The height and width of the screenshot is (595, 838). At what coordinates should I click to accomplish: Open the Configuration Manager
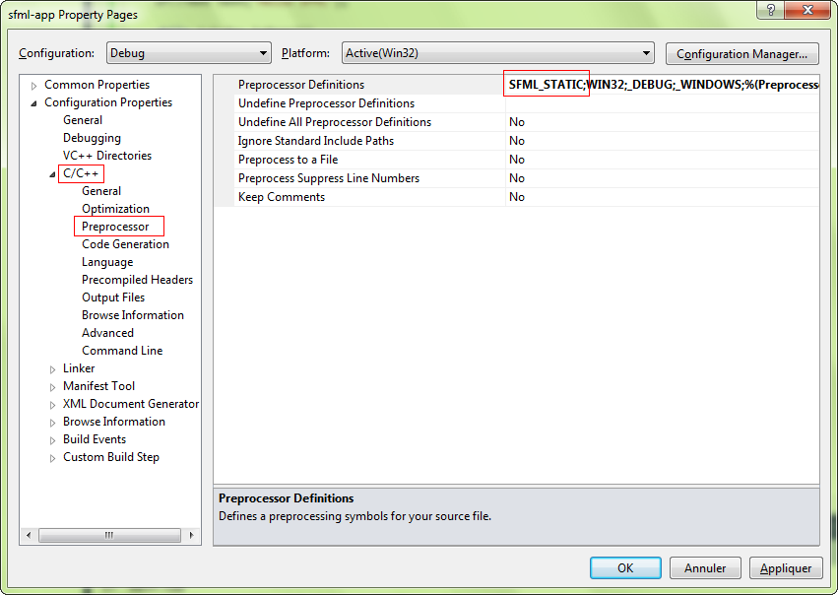[x=741, y=53]
